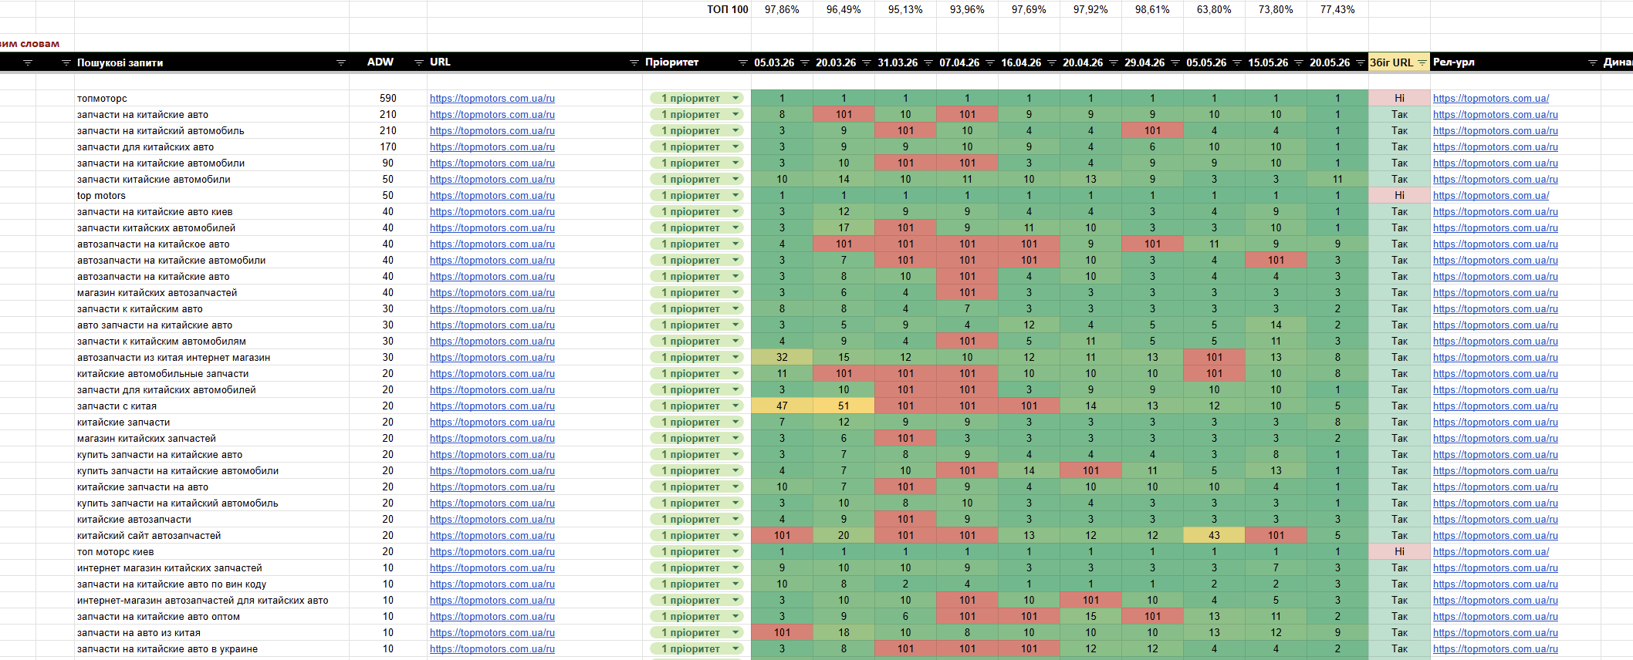Viewport: 1633px width, 660px height.
Task: Open filter icon for Пошукові запити column
Action: point(341,62)
